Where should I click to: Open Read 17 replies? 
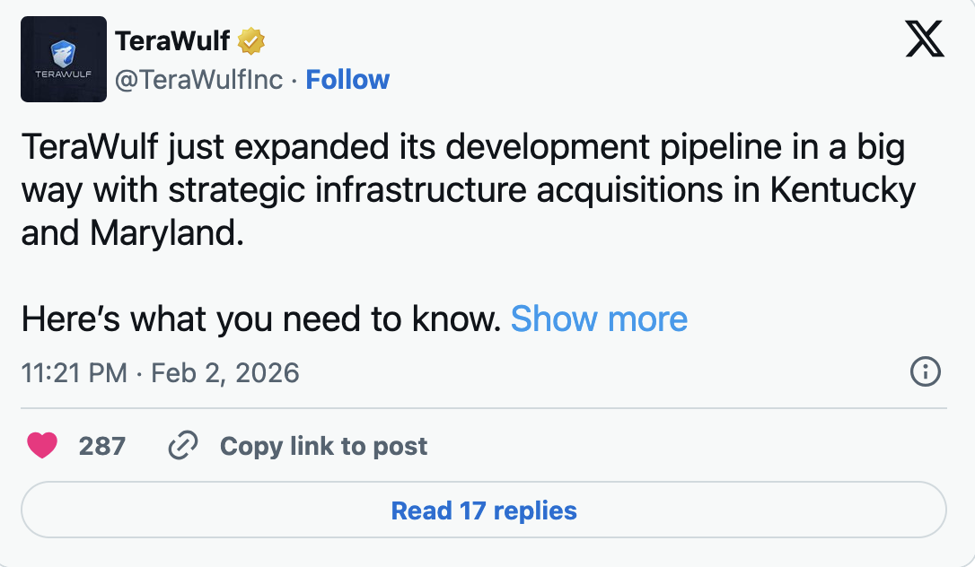pos(485,510)
